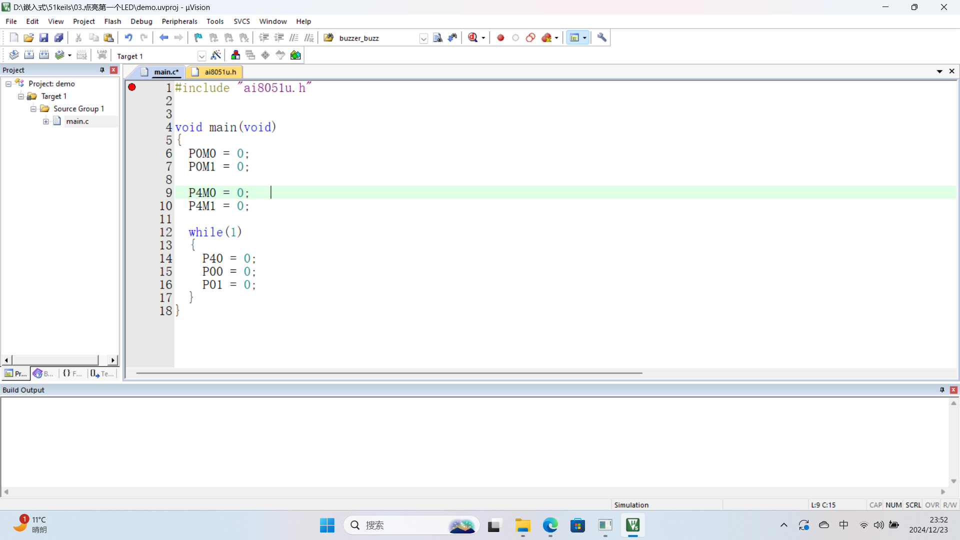
Task: Click the Batch Build icon
Action: [x=59, y=55]
